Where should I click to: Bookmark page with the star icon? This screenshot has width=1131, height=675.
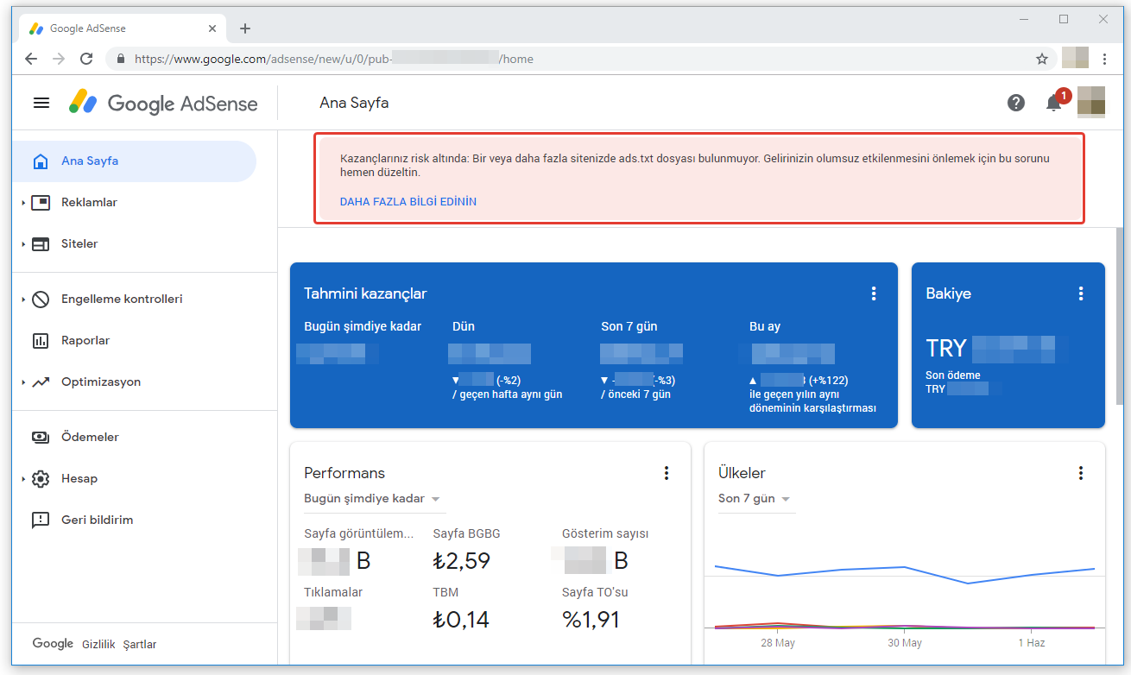click(1041, 59)
